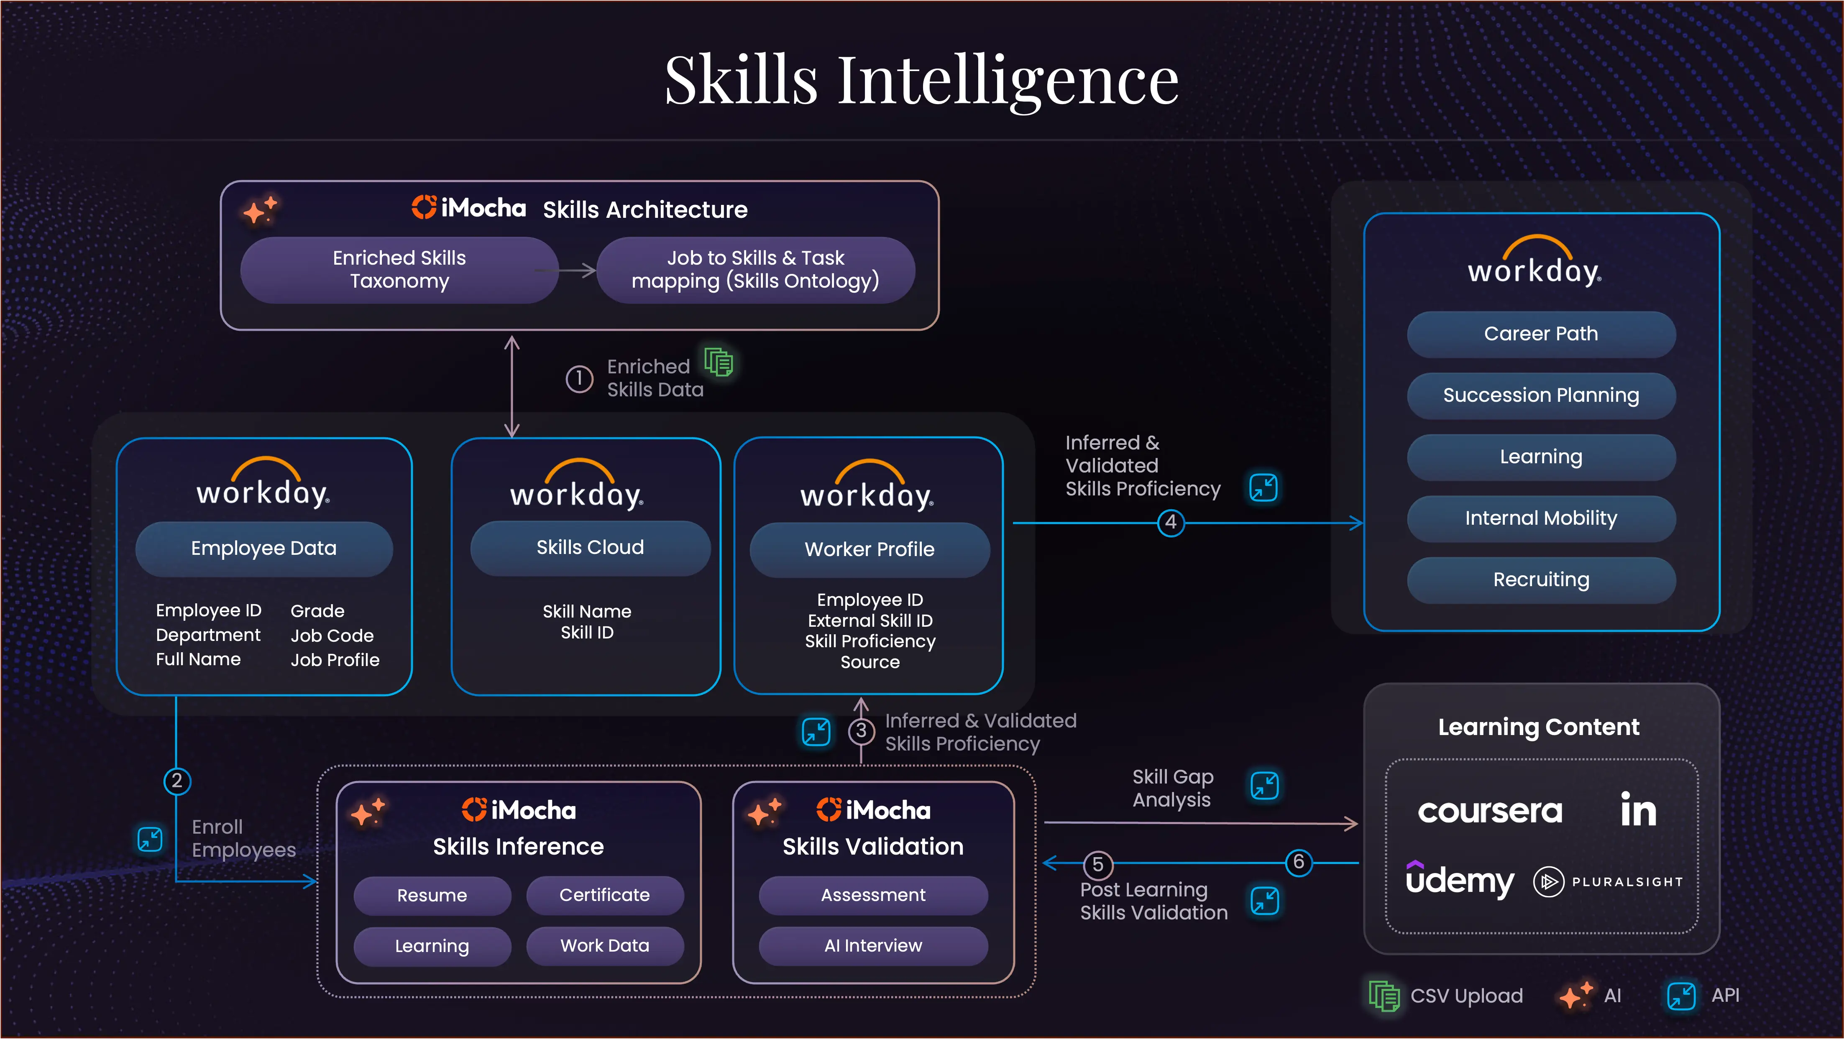The height and width of the screenshot is (1044, 1844).
Task: Click the Enroll Employees label
Action: coord(243,840)
